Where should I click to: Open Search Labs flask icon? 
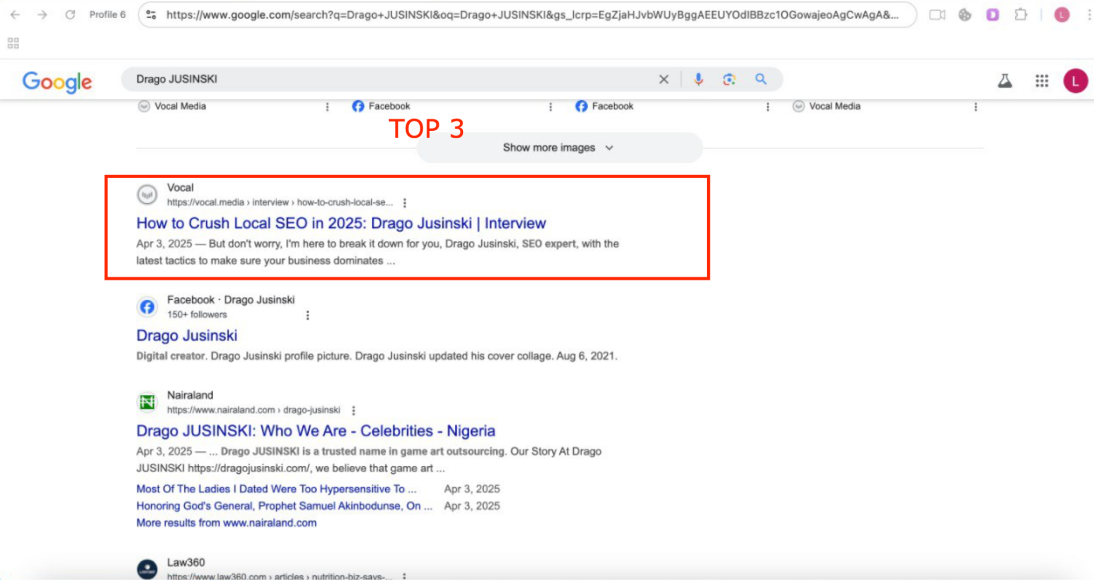click(x=1005, y=81)
